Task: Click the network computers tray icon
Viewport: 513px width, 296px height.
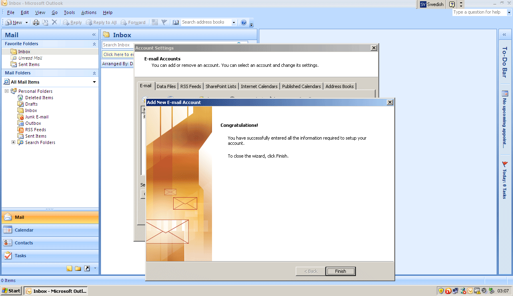Action: (x=455, y=291)
